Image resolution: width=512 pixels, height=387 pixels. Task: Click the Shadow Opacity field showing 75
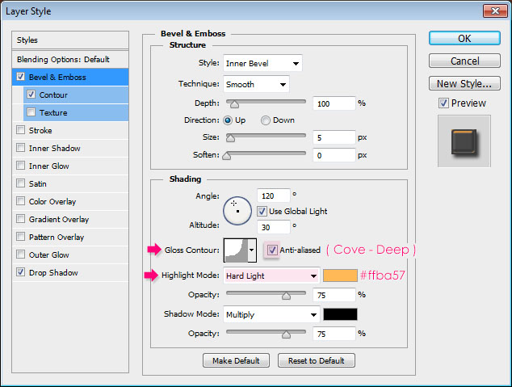point(334,334)
